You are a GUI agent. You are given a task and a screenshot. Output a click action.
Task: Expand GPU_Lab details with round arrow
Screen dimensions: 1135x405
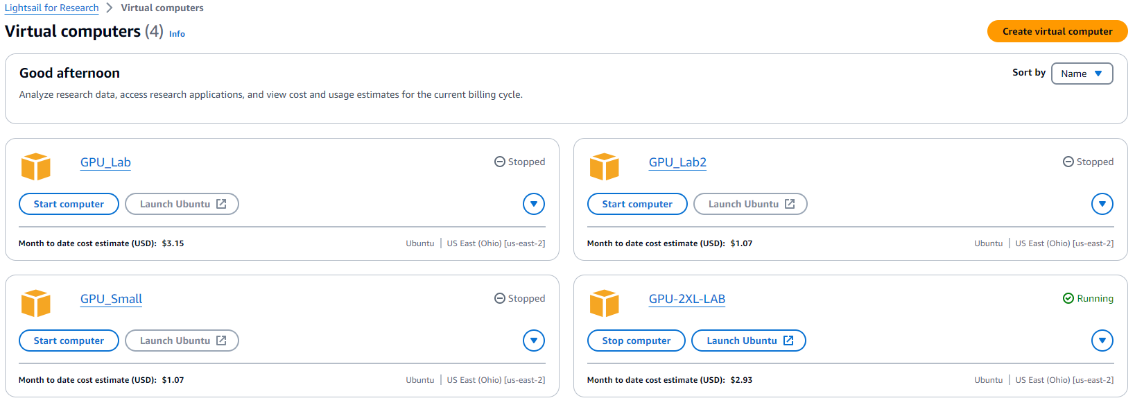pos(534,204)
